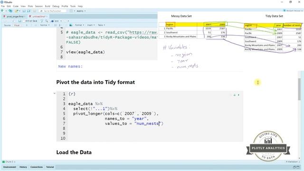The image size is (304, 171).
Task: Switch to the Untitled.Rmd tab
Action: (38, 17)
